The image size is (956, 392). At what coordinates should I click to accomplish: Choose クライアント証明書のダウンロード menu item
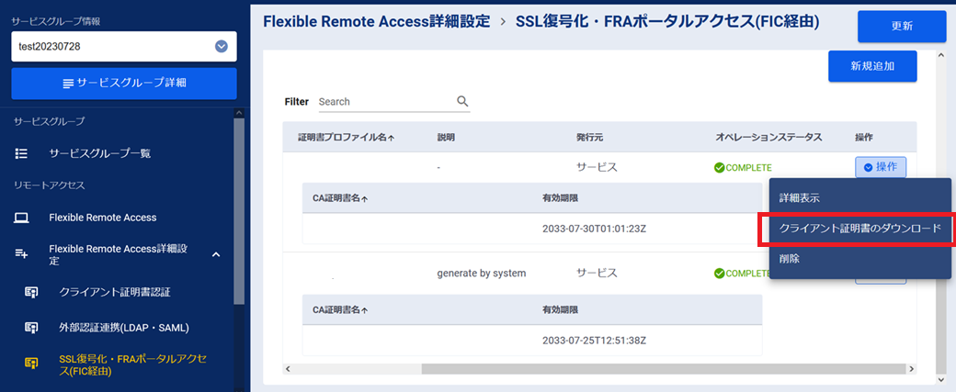[x=859, y=229]
